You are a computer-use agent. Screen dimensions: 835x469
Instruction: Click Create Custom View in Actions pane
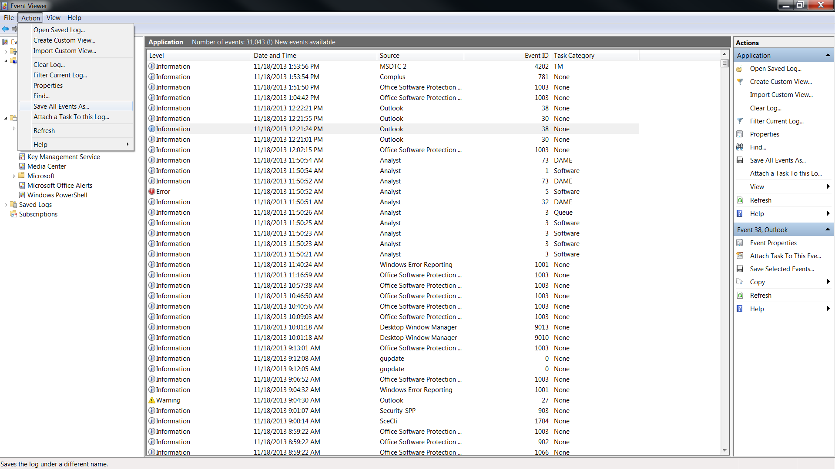781,81
